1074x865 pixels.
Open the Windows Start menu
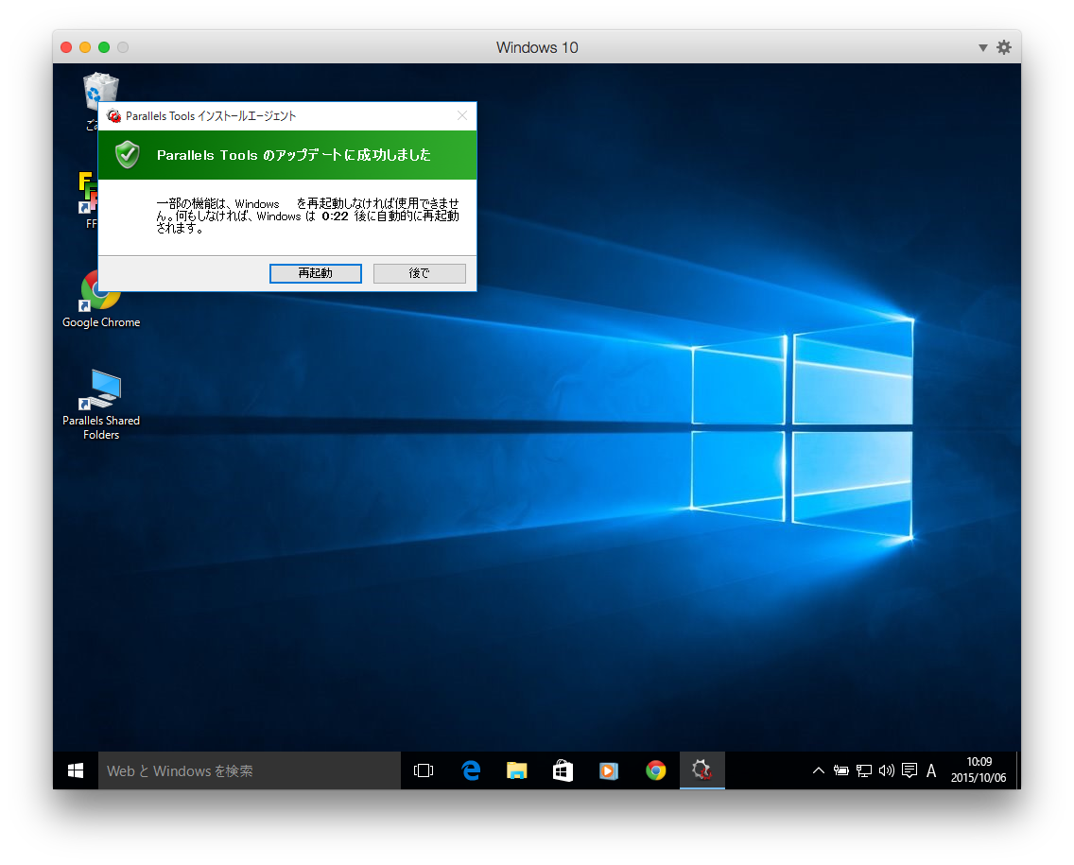(x=76, y=770)
